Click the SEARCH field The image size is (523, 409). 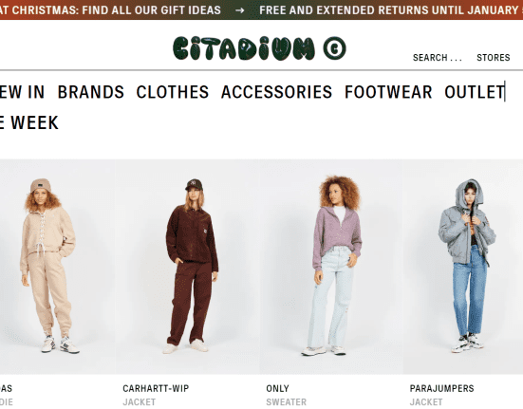click(x=438, y=58)
